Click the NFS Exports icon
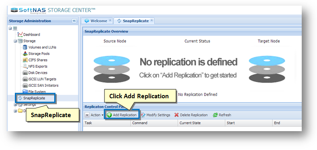Viewport: 317px width, 150px height. click(25, 66)
